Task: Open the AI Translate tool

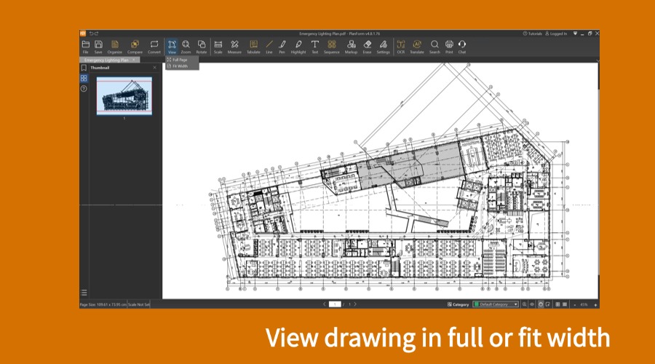Action: (417, 47)
